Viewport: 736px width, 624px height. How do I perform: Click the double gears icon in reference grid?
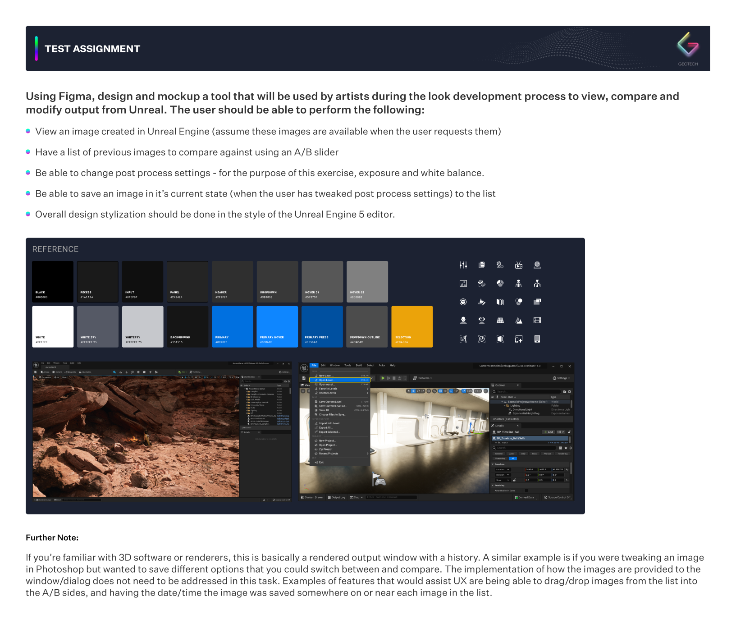pos(500,265)
